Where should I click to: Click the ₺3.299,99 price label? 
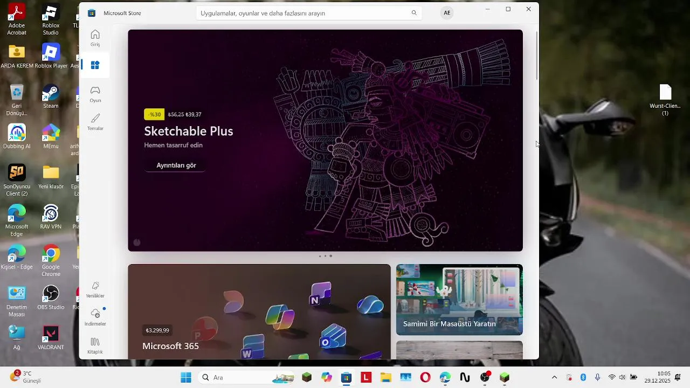(157, 330)
